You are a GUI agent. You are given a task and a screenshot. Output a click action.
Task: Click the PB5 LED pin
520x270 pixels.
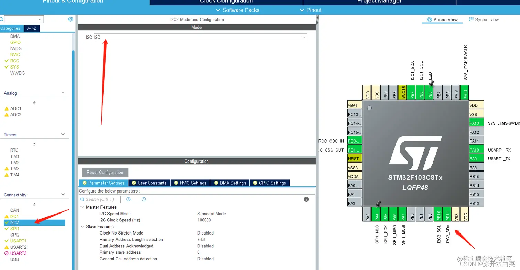tap(429, 93)
